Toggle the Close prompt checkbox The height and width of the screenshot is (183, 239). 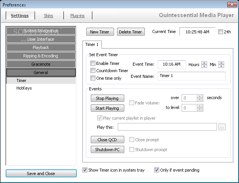point(131,139)
